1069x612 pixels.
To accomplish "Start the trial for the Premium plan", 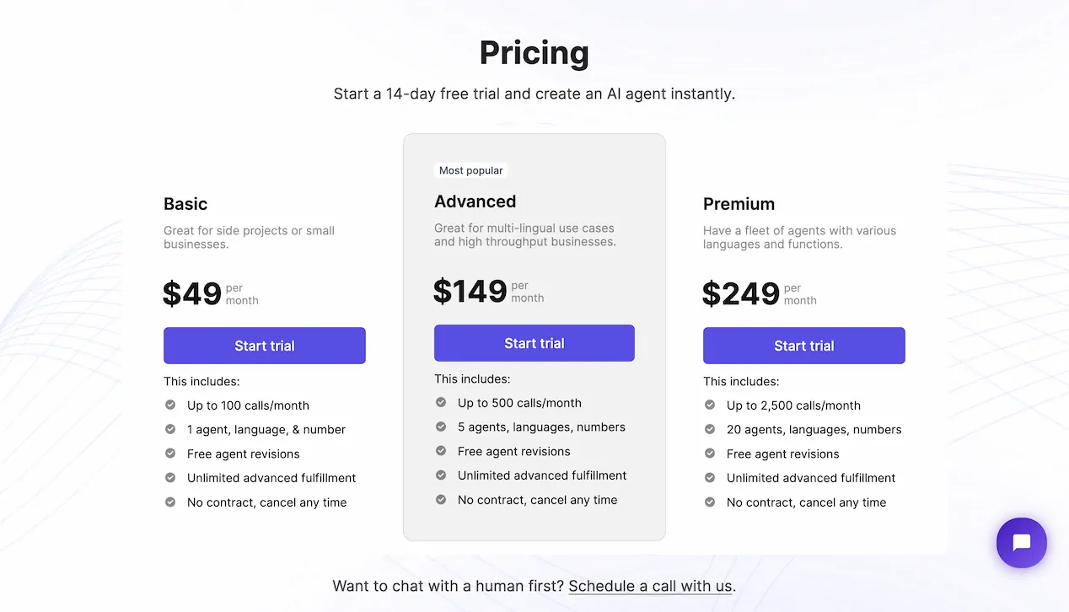I will [x=803, y=346].
